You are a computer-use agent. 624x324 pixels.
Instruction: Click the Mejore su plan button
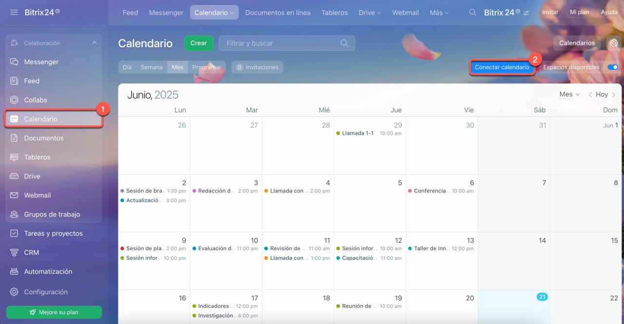(x=54, y=312)
